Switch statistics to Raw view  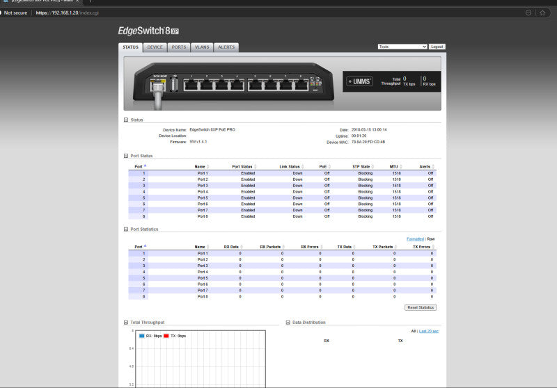pyautogui.click(x=431, y=239)
